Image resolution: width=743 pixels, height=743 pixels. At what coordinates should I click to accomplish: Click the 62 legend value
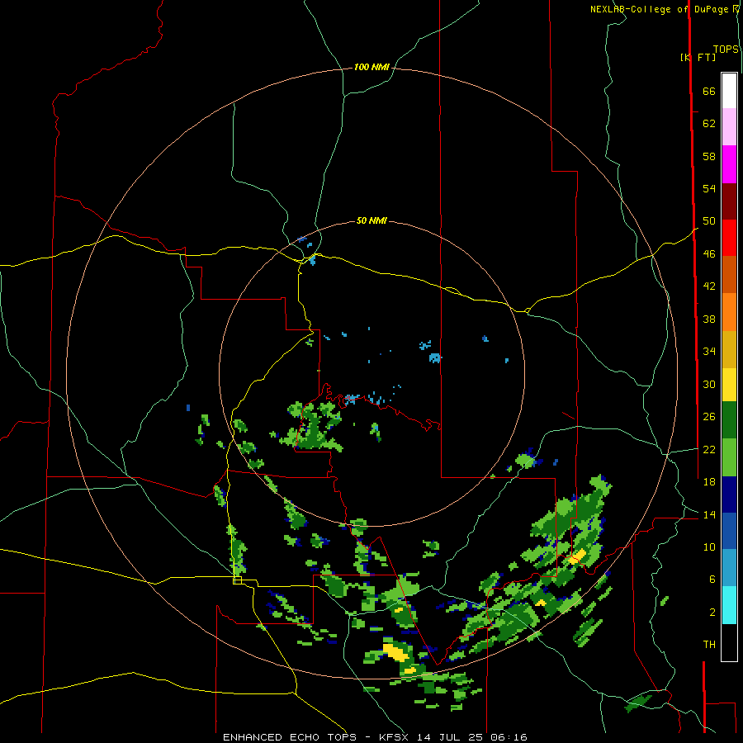tap(709, 124)
